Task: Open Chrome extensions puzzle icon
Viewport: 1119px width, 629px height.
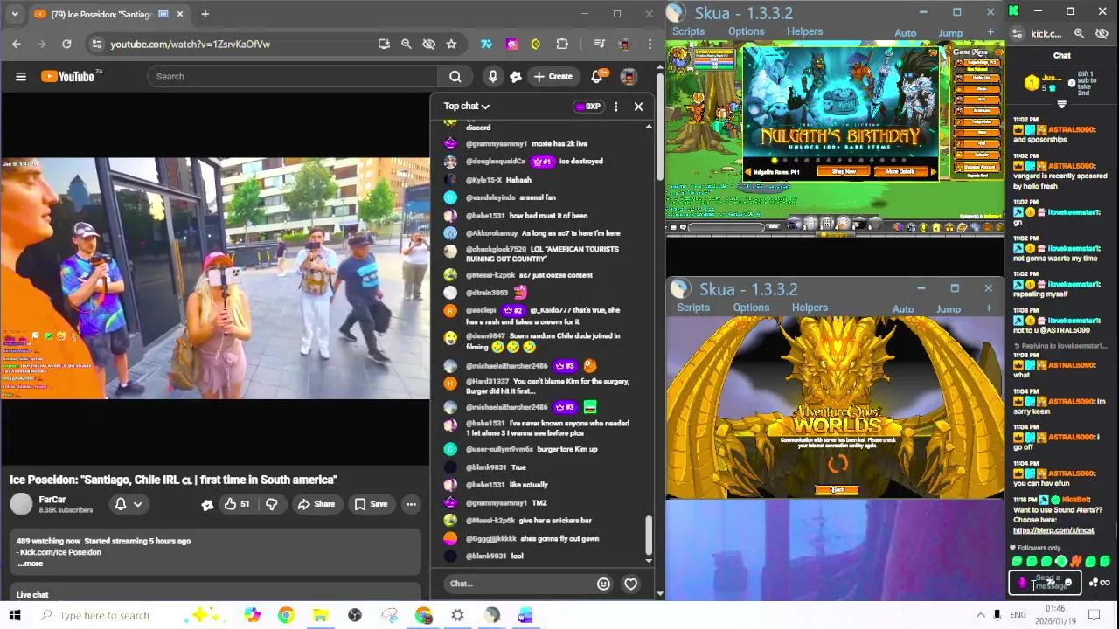Action: pyautogui.click(x=562, y=44)
